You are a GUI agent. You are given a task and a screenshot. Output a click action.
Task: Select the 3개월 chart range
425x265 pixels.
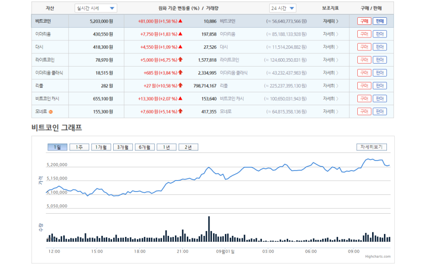point(123,147)
